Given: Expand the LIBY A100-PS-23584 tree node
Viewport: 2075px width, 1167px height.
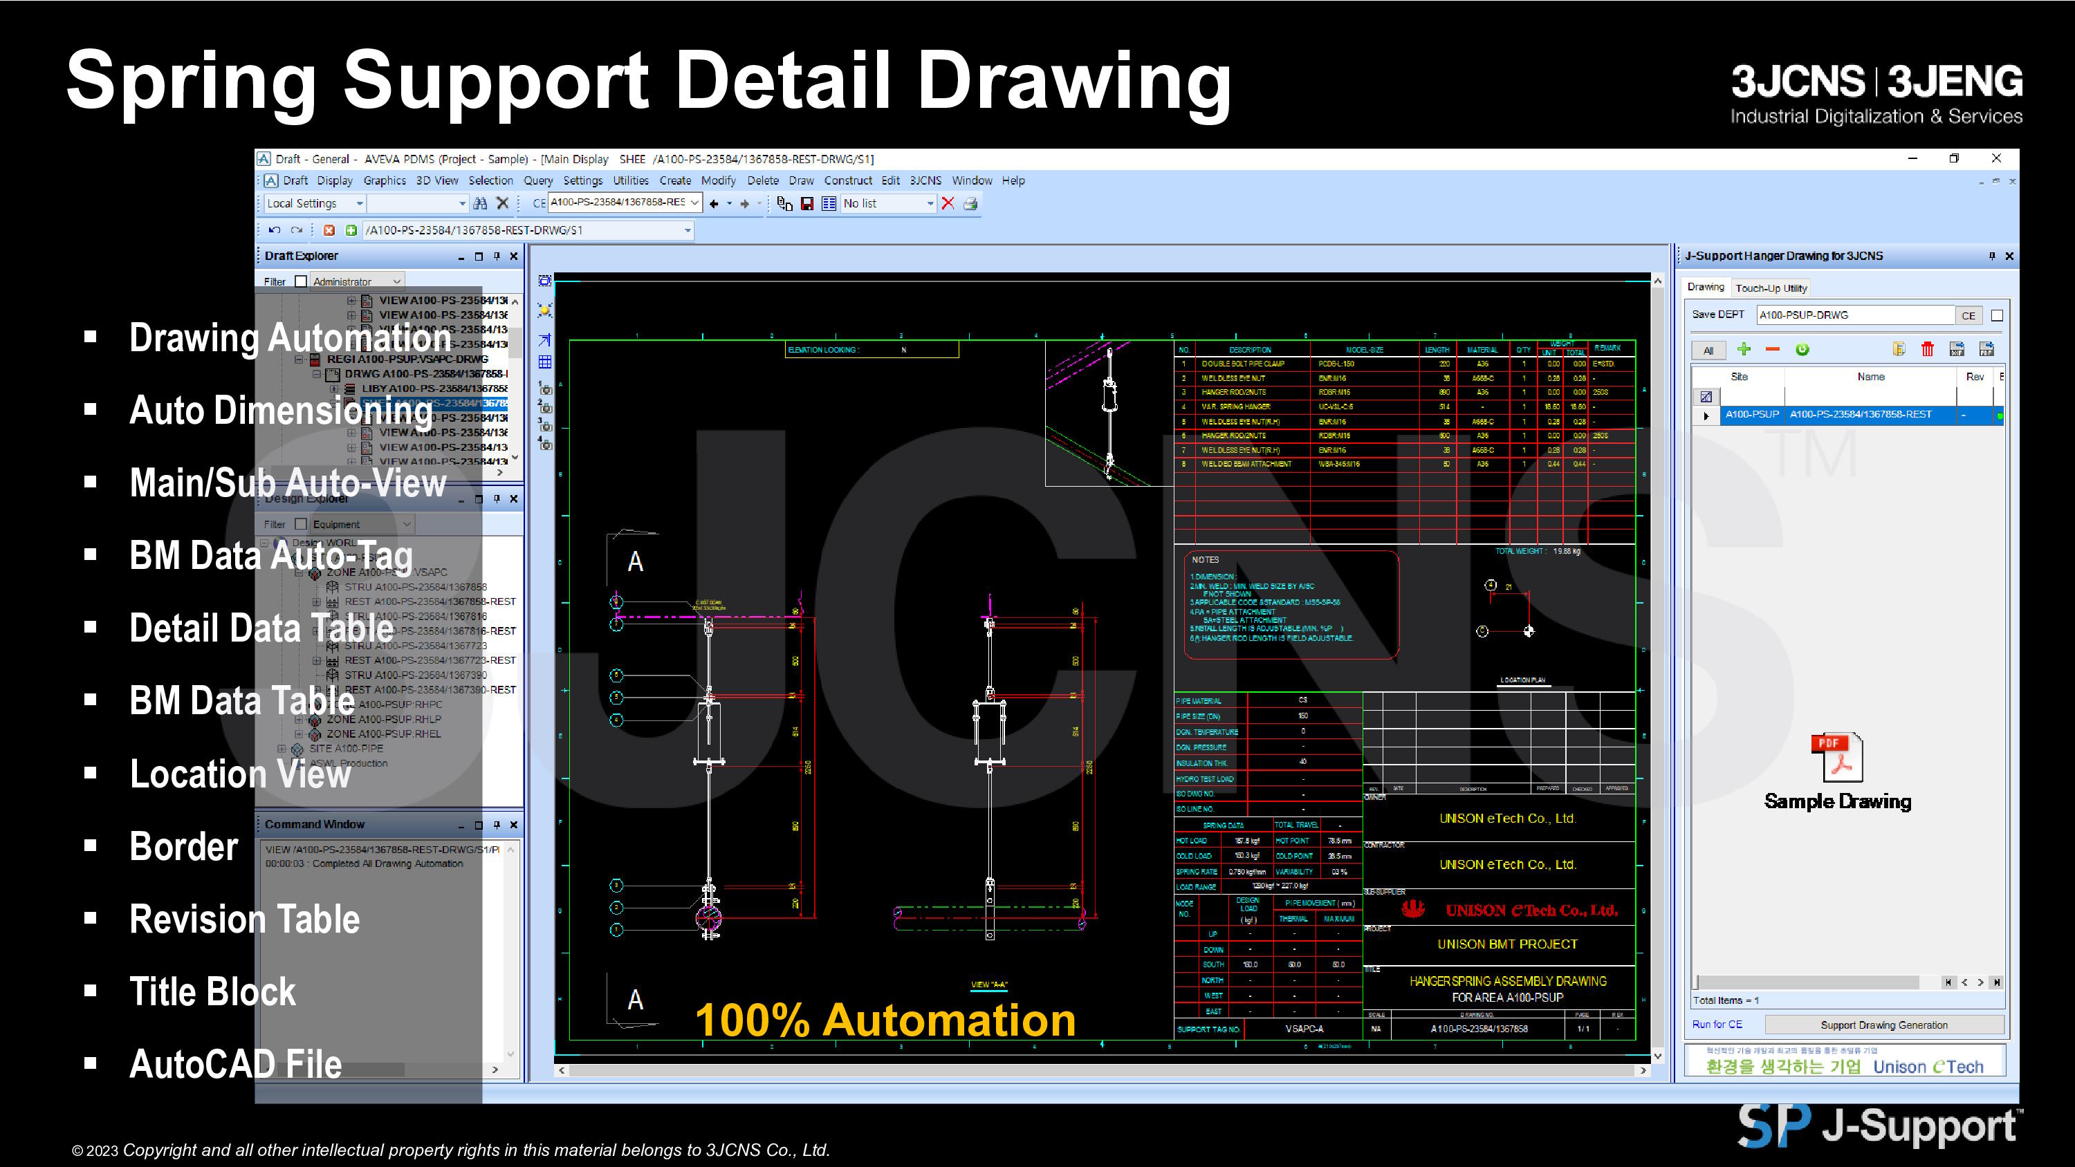Looking at the screenshot, I should [334, 389].
